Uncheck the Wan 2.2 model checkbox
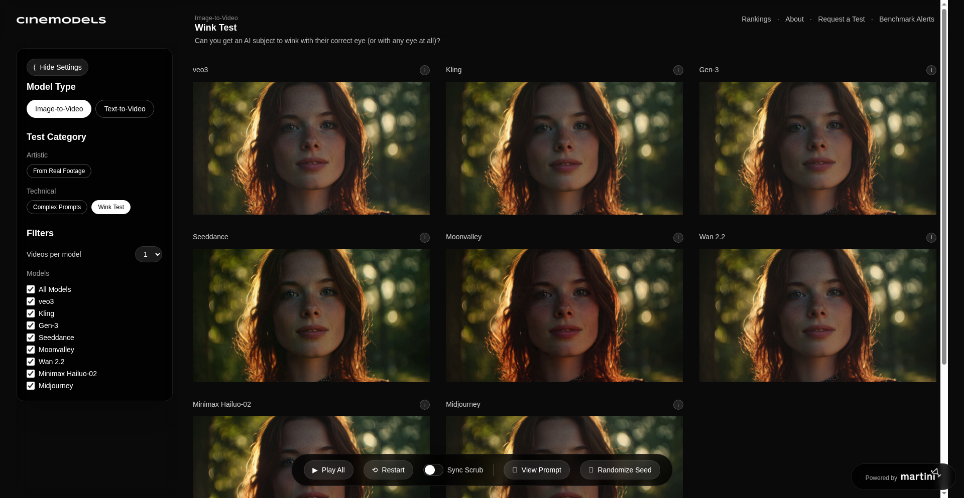 click(x=31, y=362)
